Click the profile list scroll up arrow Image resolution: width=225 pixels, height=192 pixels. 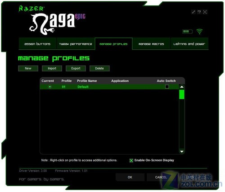[x=182, y=87]
